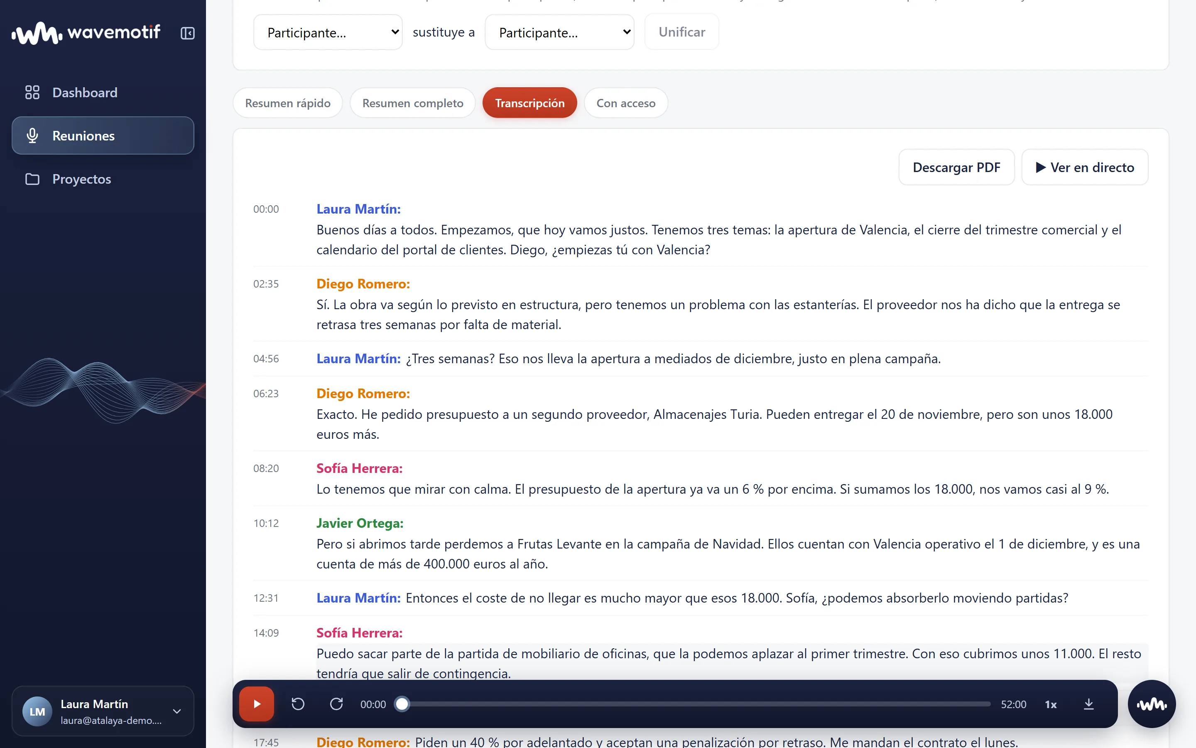Viewport: 1196px width, 748px height.
Task: Switch to Resumen rápido tab
Action: point(288,103)
